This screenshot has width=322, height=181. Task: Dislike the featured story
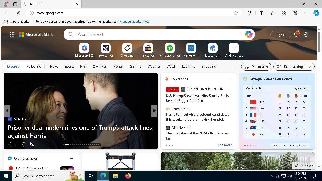[23, 144]
